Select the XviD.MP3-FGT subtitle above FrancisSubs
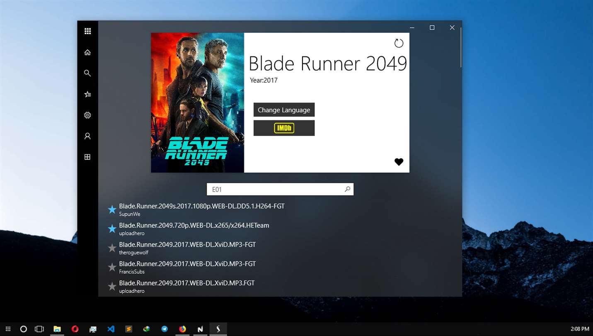 click(187, 264)
